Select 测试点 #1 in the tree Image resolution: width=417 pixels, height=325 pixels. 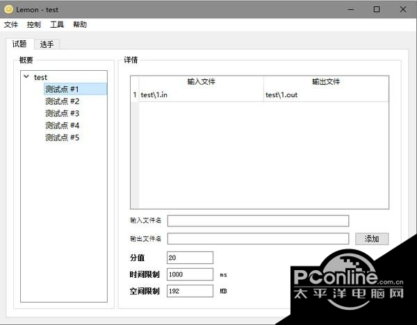75,90
